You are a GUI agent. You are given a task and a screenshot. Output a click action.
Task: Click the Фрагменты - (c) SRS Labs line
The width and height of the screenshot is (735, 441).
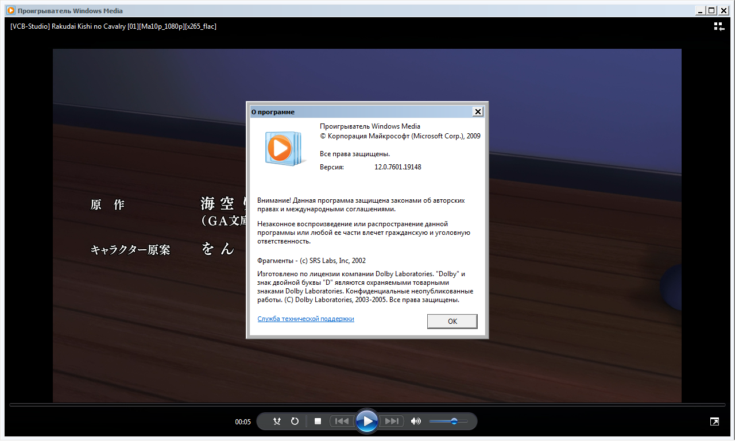click(312, 260)
